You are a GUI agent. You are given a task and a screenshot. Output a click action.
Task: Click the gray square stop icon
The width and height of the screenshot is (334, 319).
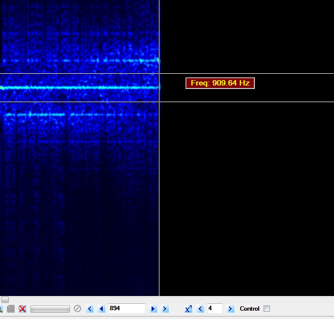point(11,309)
